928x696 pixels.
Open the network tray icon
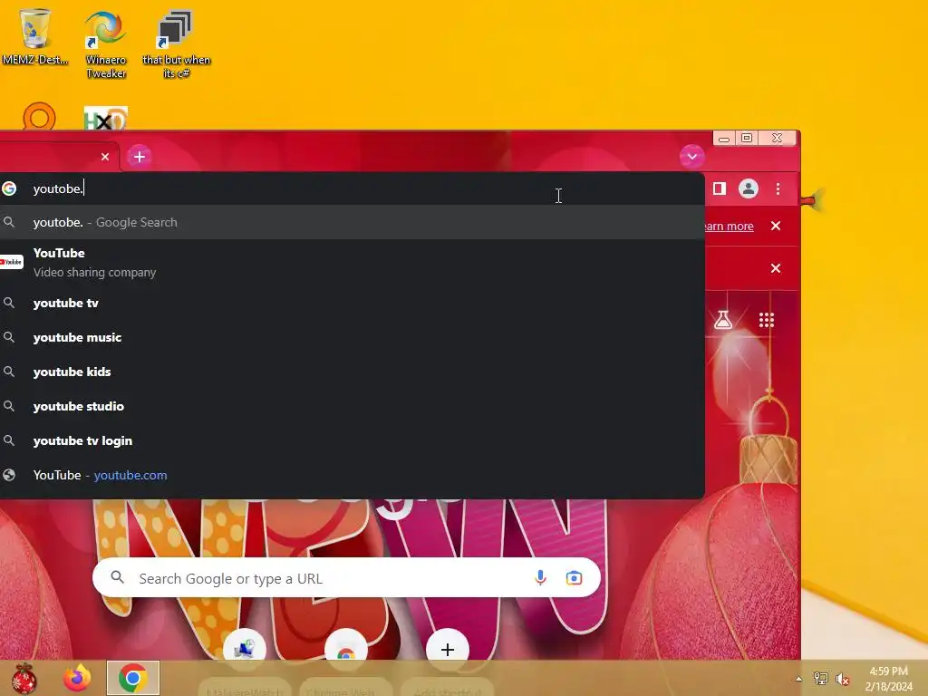[820, 679]
